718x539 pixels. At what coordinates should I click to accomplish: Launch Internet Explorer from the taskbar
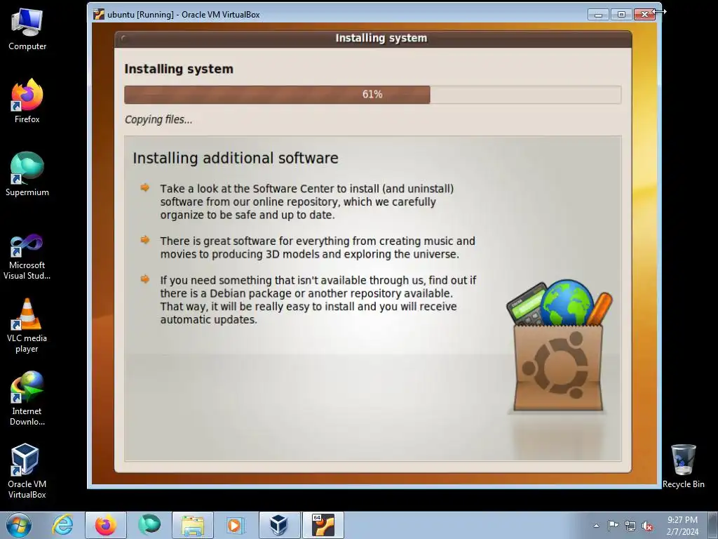coord(62,525)
